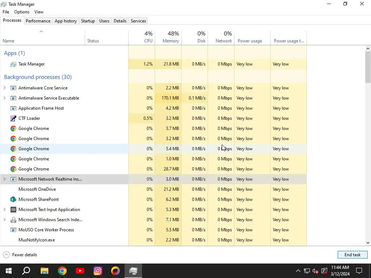Expand Antimalware Service Executable process group

pyautogui.click(x=4, y=98)
